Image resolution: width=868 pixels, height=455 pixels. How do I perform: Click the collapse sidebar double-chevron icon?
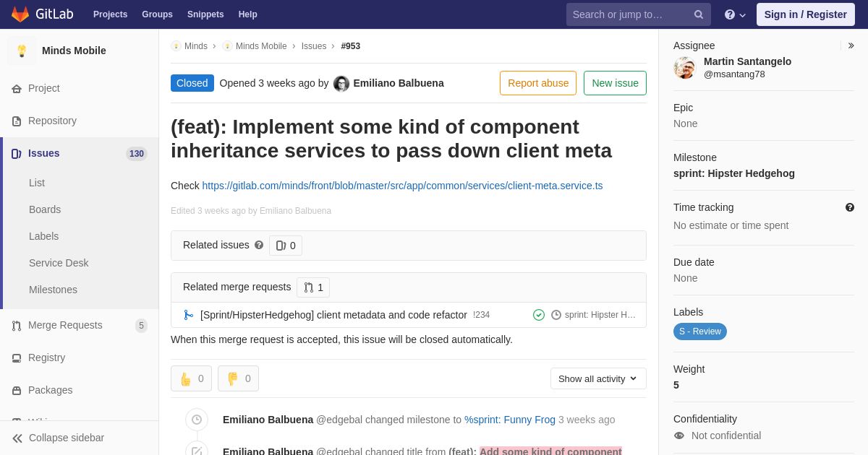(17, 438)
